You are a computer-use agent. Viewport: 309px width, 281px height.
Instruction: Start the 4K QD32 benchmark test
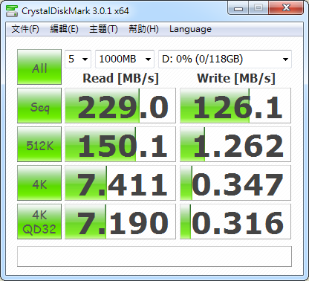[x=39, y=222]
